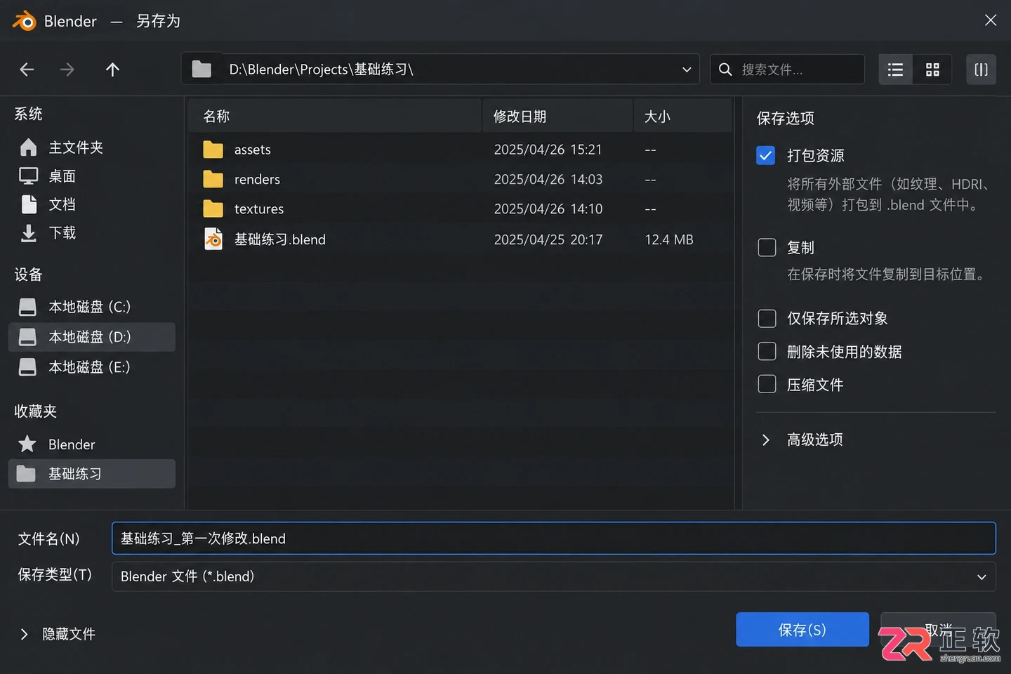Viewport: 1011px width, 674px height.
Task: Click date 2025/04/25 20:17
Action: pos(548,239)
